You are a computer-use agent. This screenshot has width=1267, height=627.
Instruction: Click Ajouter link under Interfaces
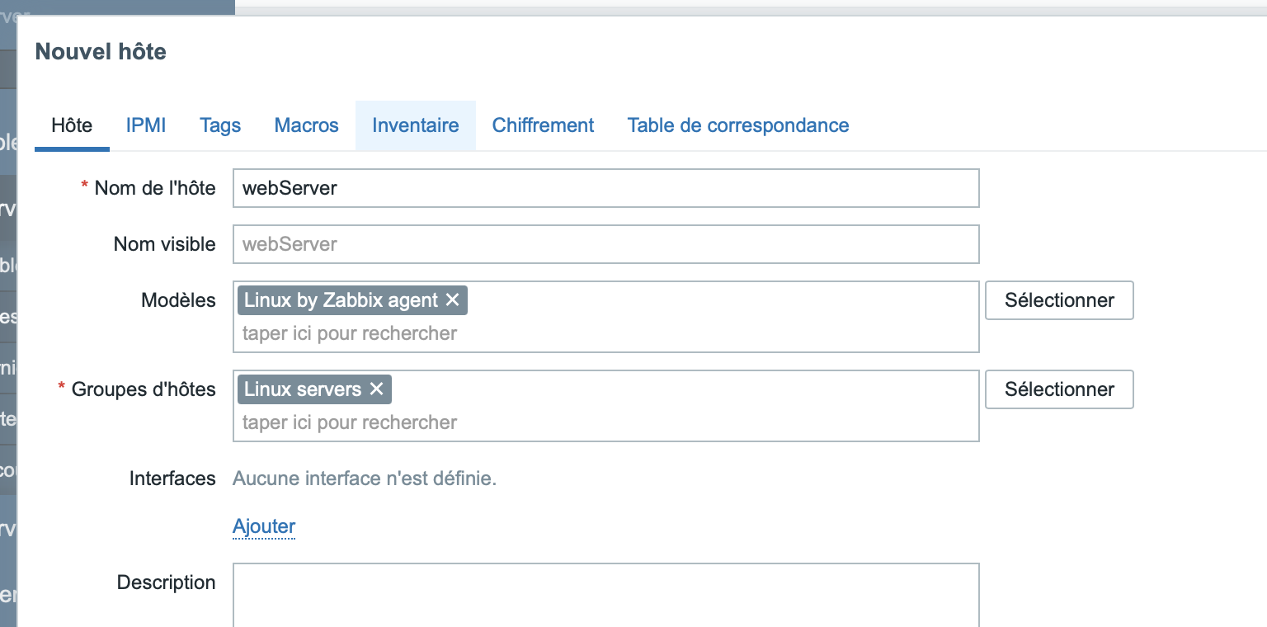pyautogui.click(x=264, y=526)
